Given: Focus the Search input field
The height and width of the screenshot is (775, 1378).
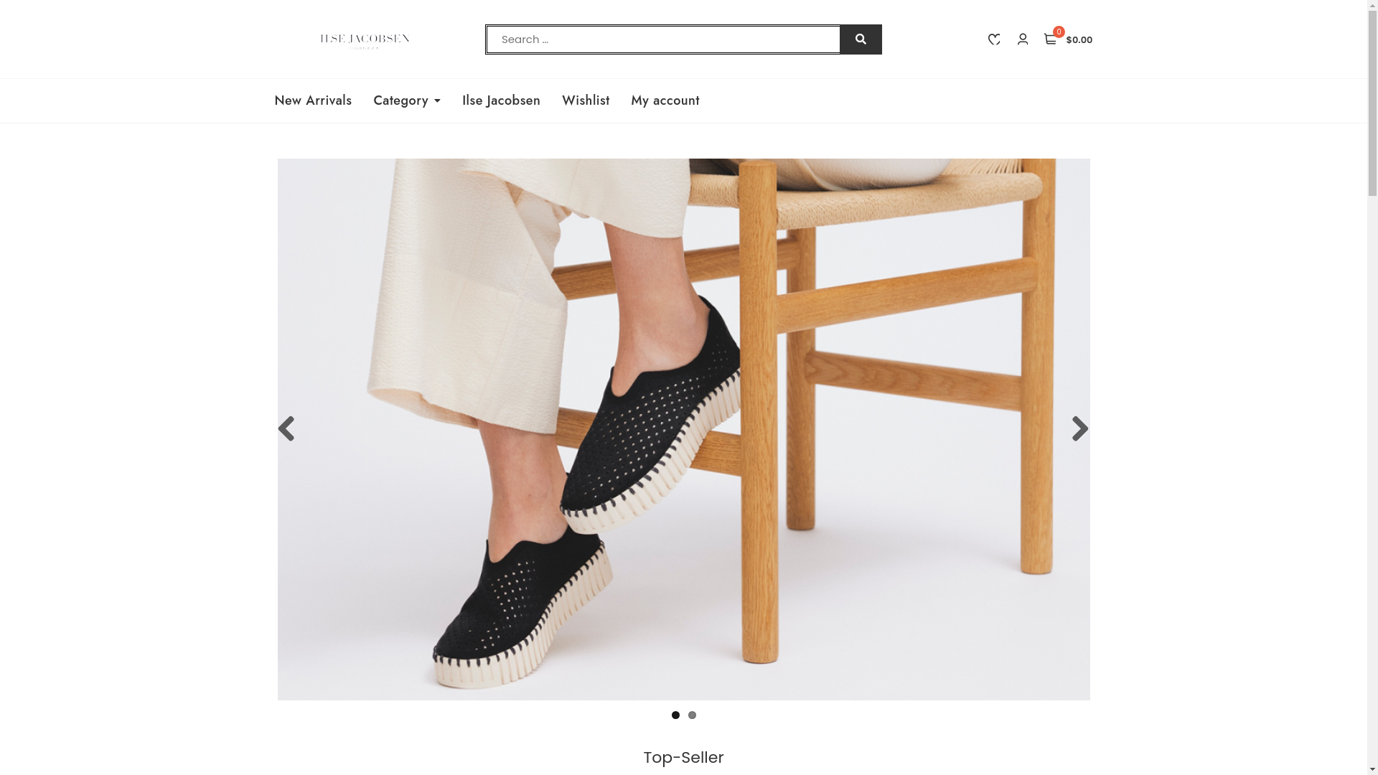Looking at the screenshot, I should click(663, 39).
